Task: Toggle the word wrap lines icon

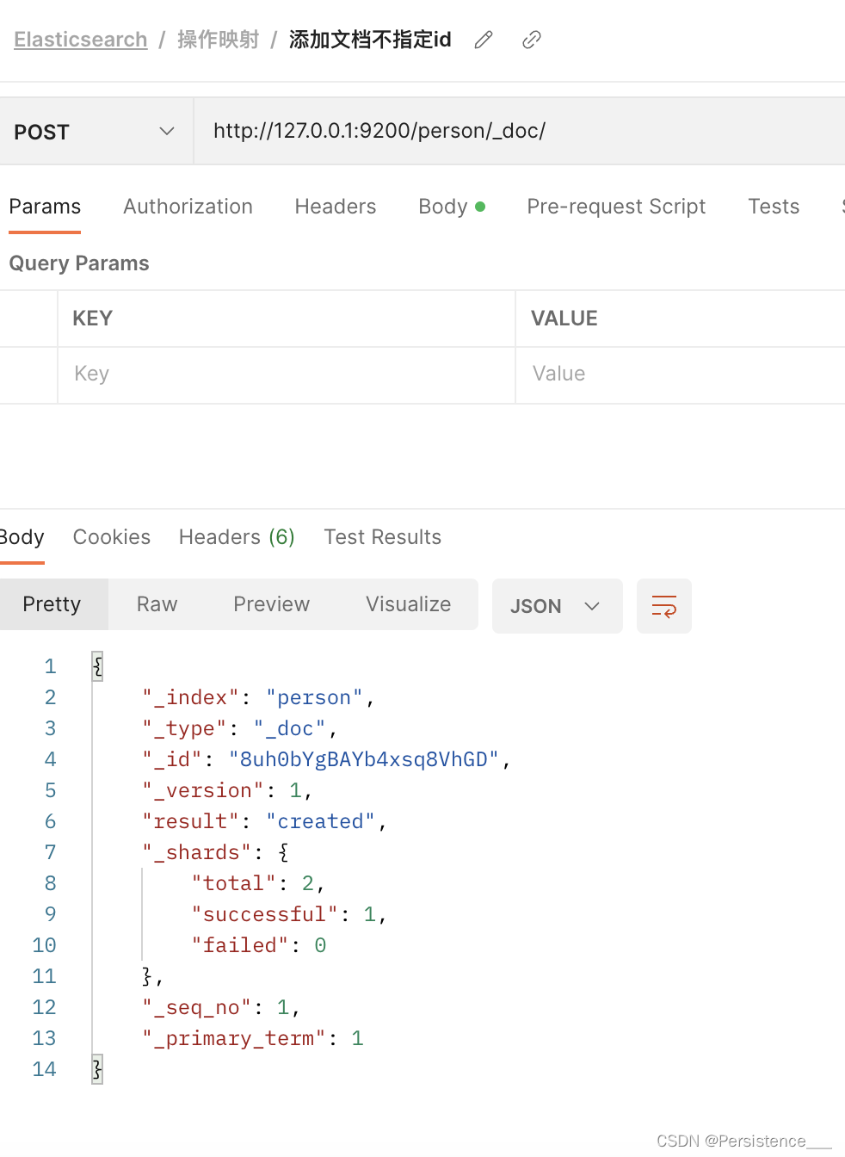Action: tap(664, 606)
